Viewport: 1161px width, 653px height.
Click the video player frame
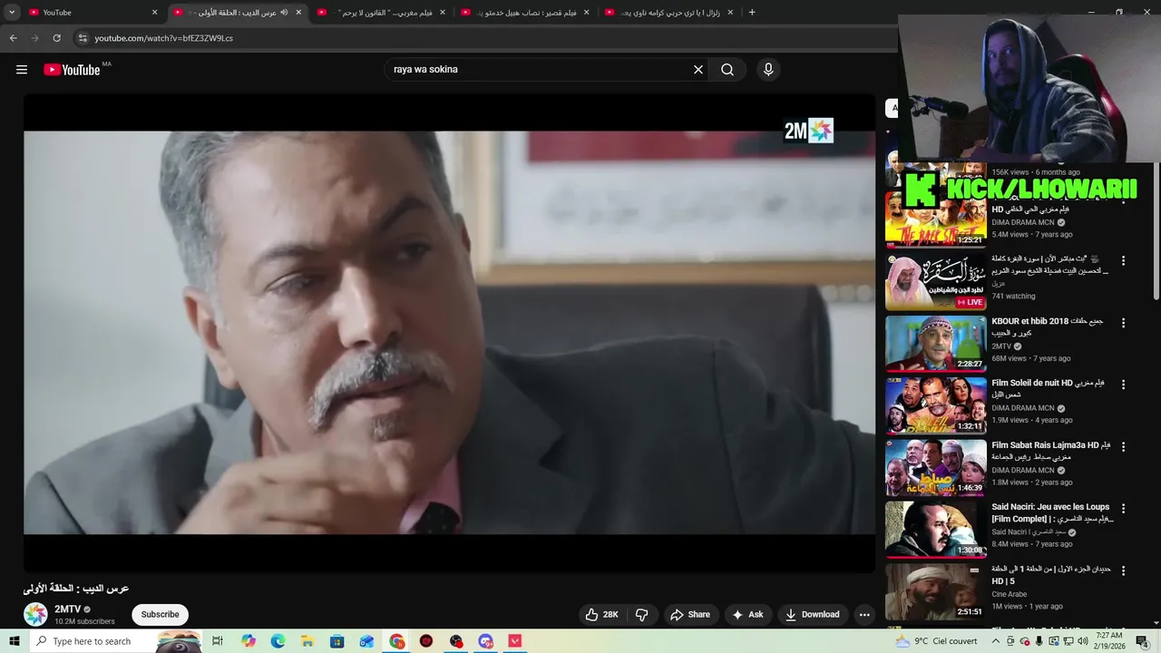click(449, 333)
